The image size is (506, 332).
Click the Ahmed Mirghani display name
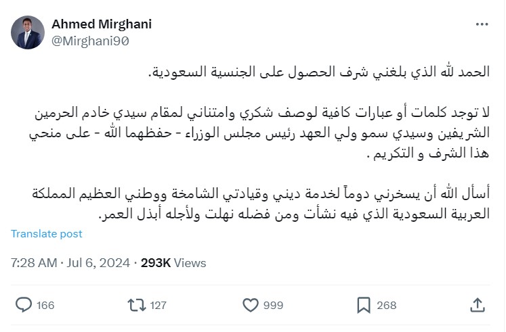(x=102, y=24)
